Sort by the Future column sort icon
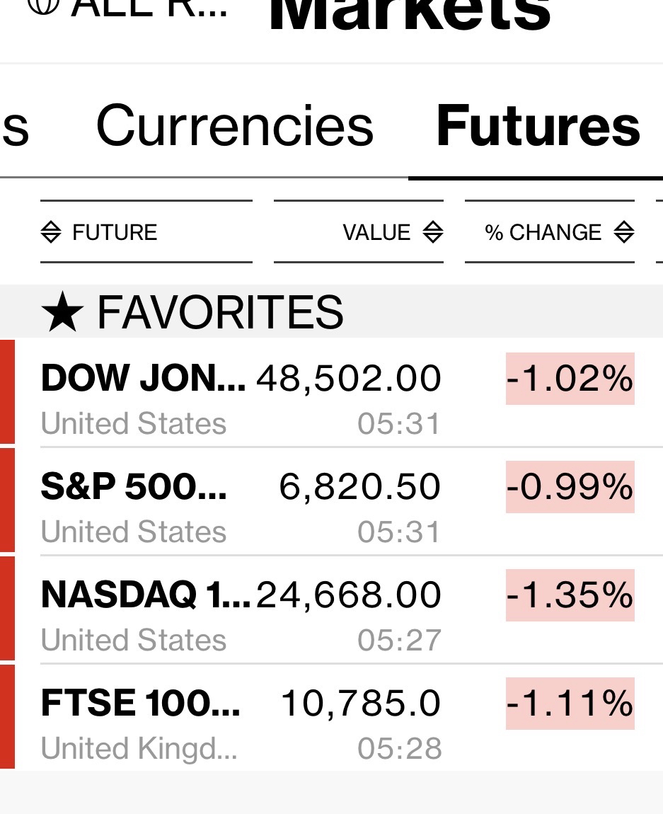This screenshot has width=663, height=814. click(x=51, y=232)
